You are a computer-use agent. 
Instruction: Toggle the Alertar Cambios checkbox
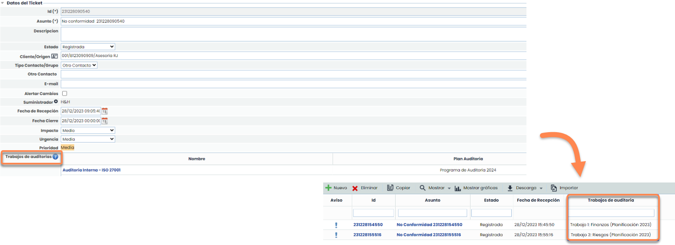pyautogui.click(x=64, y=94)
